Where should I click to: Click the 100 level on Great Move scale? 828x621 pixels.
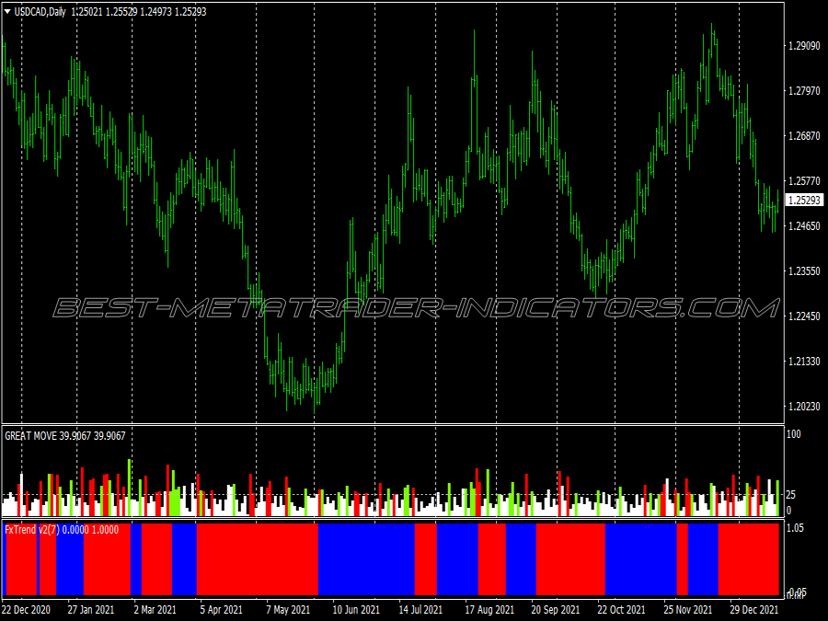click(x=794, y=434)
